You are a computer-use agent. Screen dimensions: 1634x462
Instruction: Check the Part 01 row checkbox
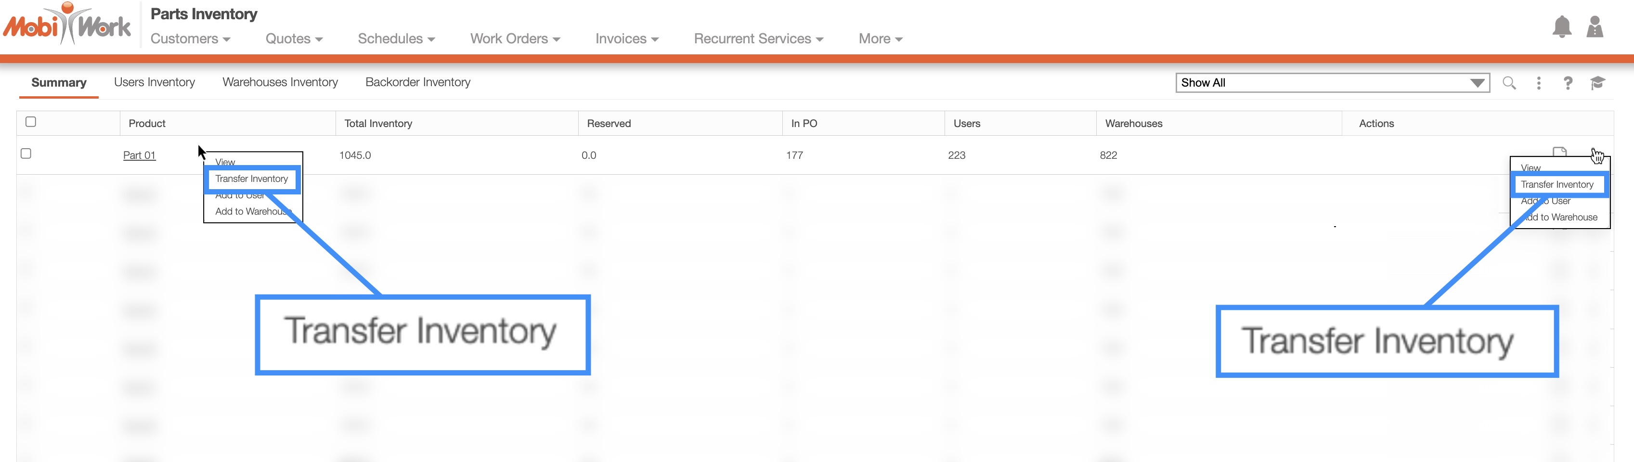point(26,154)
